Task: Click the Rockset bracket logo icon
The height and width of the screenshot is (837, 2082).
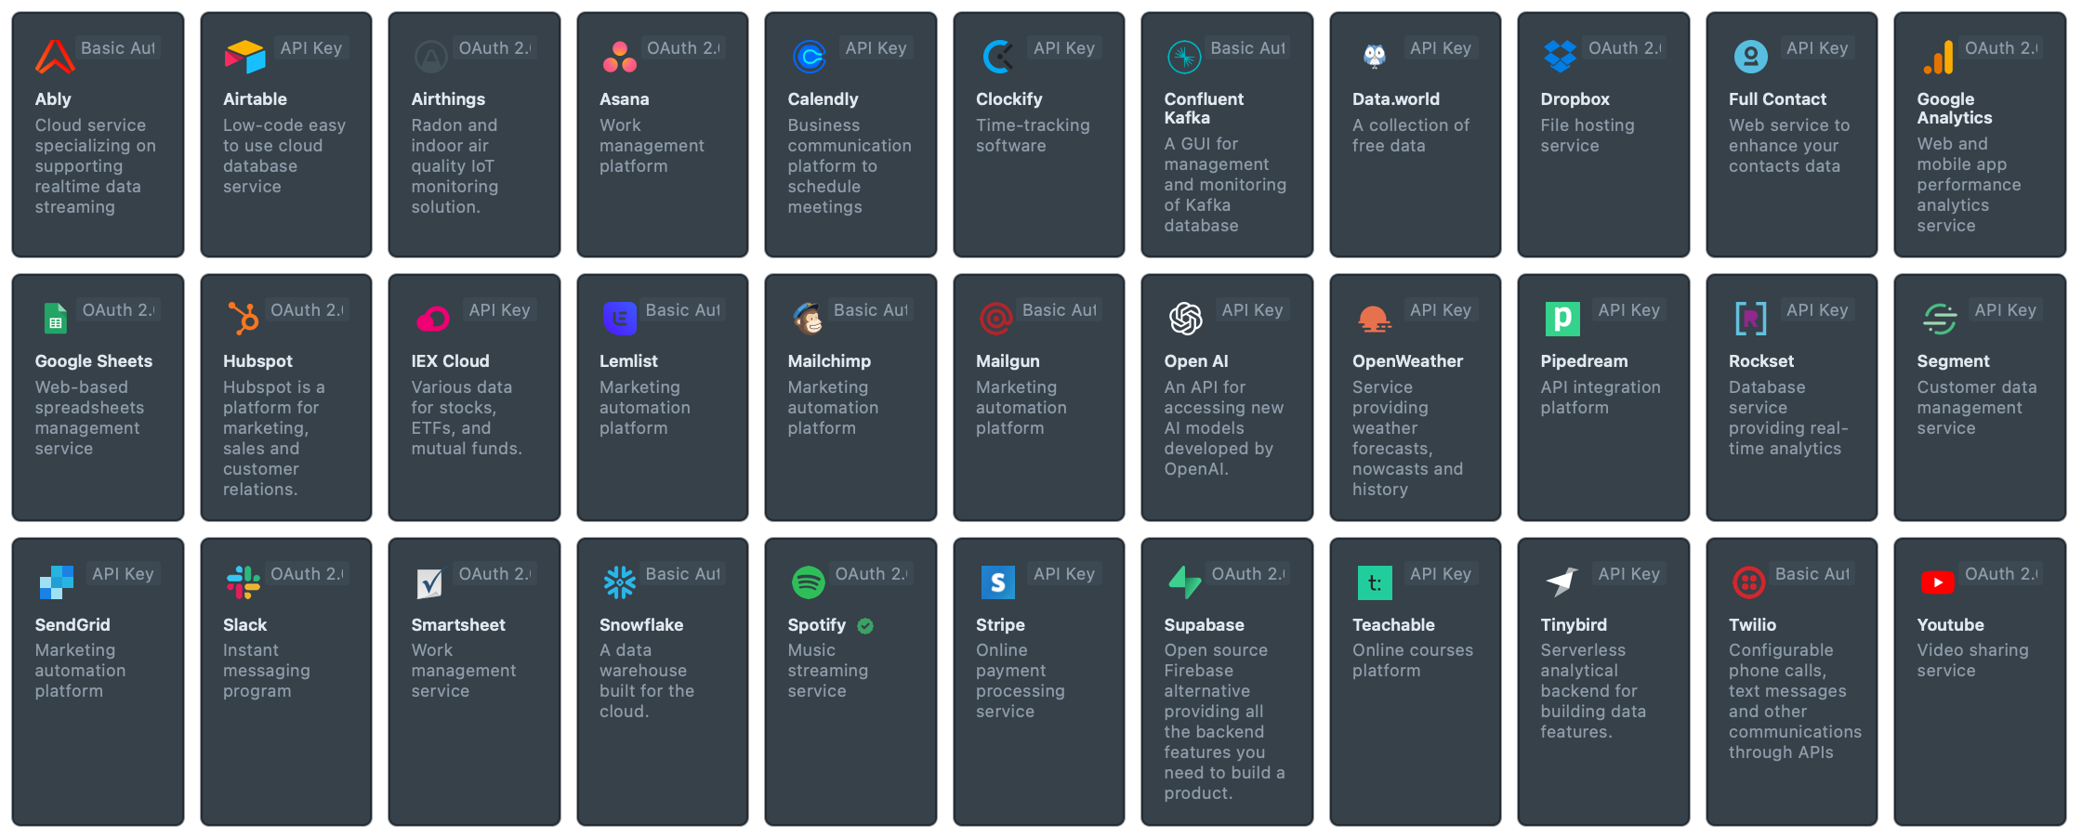Action: [1751, 319]
